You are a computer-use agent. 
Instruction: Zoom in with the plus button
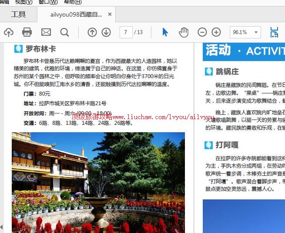(x=216, y=32)
